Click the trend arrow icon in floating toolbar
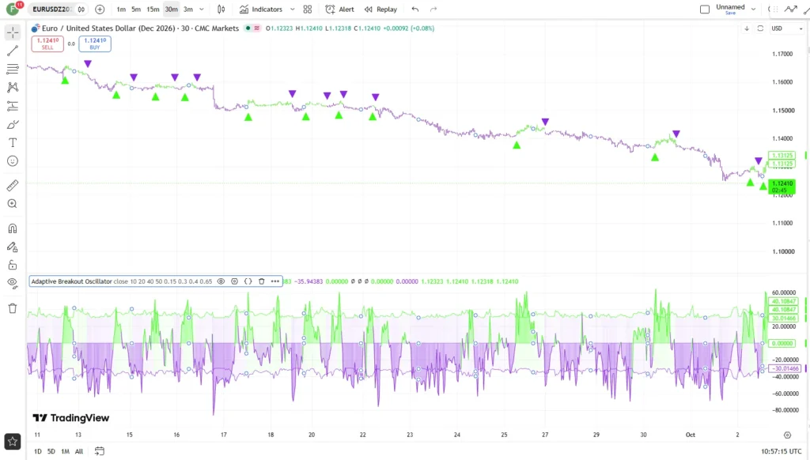This screenshot has height=460, width=810. (x=791, y=9)
